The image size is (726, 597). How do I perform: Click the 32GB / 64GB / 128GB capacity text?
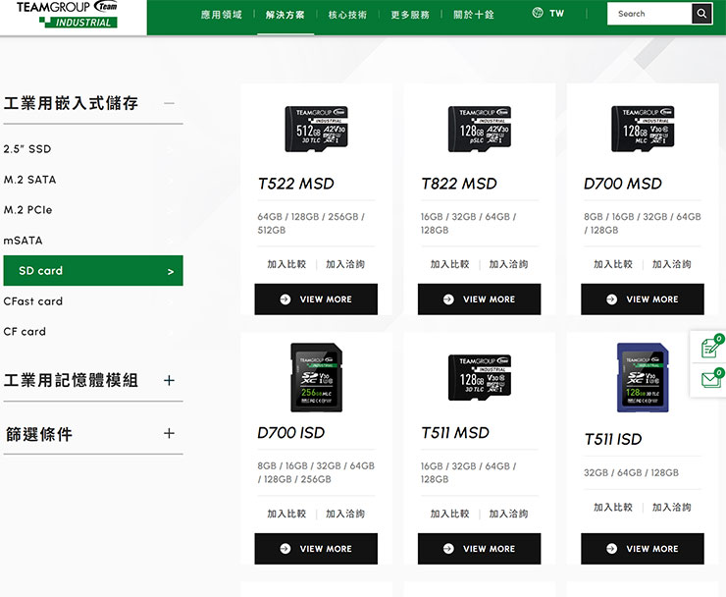point(631,472)
